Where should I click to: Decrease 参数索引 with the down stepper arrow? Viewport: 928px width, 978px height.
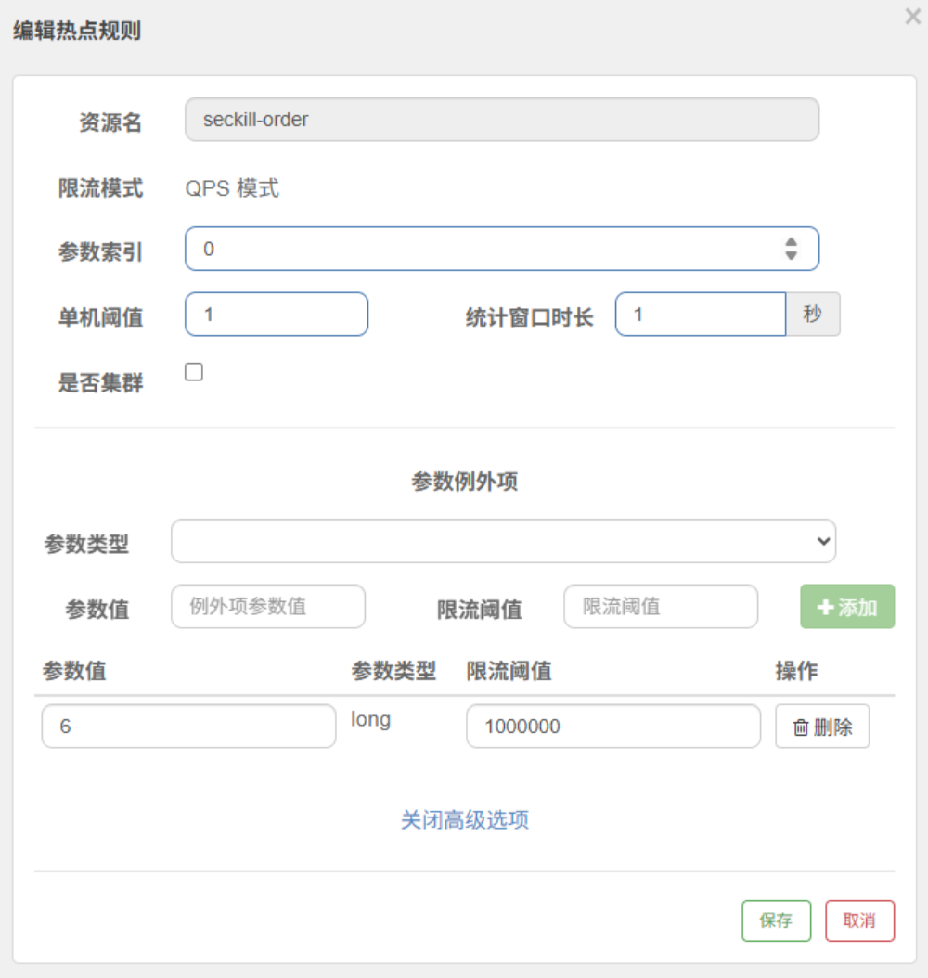(791, 255)
